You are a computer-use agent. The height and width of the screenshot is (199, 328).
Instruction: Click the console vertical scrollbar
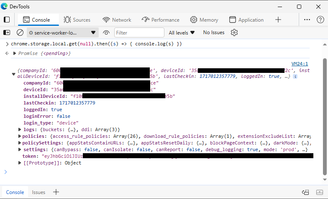325,117
